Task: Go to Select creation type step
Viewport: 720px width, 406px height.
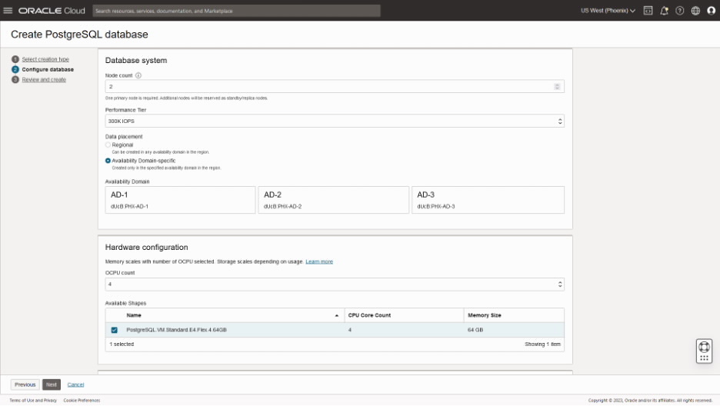Action: (x=45, y=59)
